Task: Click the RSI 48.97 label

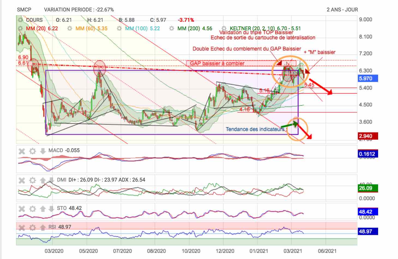Action: point(60,227)
